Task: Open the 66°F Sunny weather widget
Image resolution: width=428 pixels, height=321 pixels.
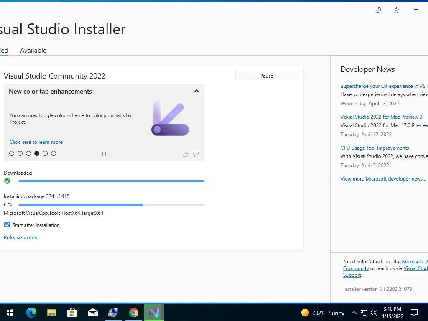Action: (323, 313)
